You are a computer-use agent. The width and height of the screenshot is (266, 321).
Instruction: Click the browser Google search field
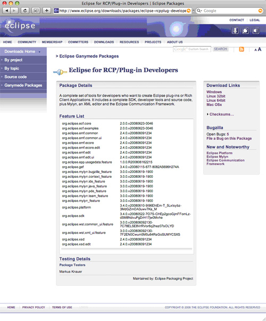(229, 11)
